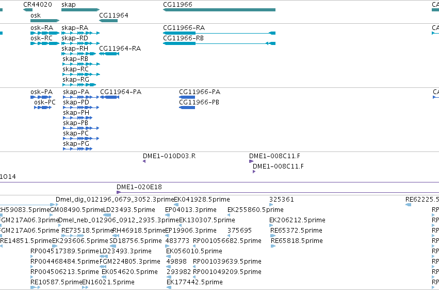Open EST EK130307.5prime

[x=207, y=220]
